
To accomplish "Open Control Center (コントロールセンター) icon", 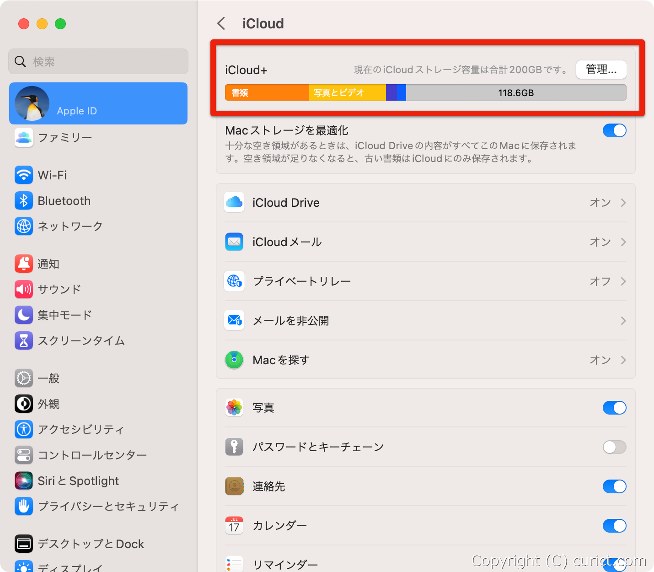I will point(24,455).
